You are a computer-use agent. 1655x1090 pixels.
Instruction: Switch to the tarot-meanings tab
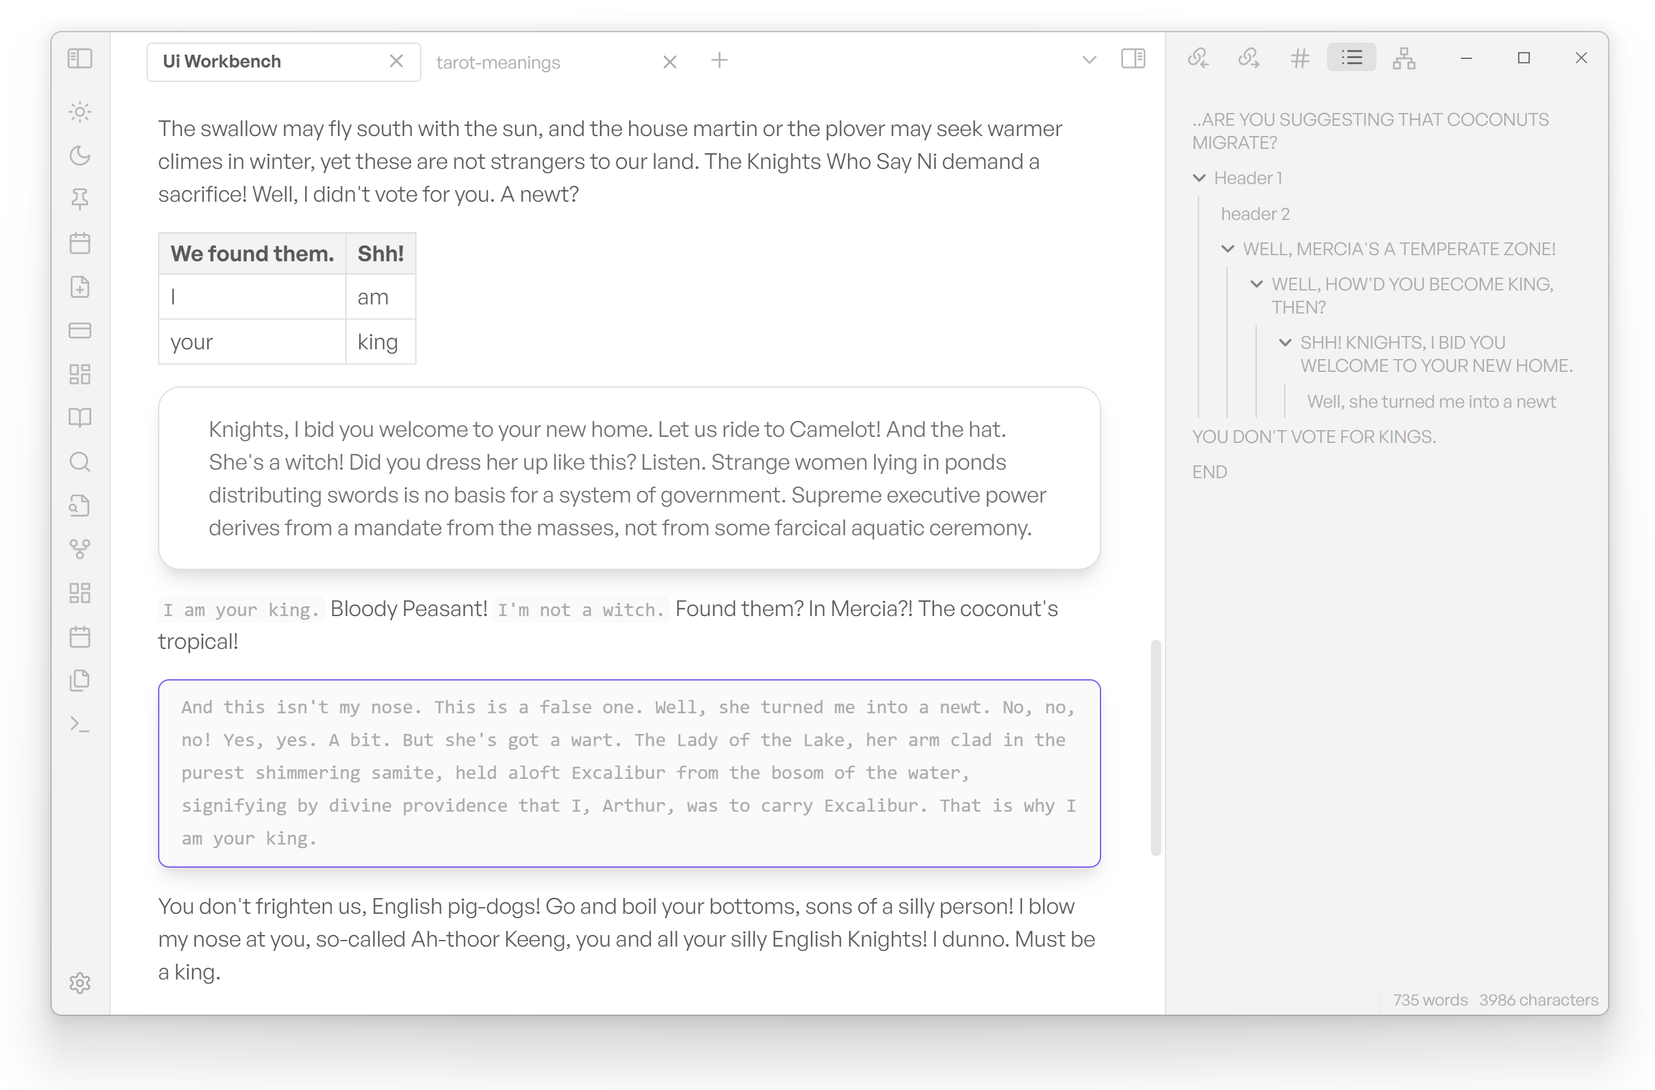pyautogui.click(x=498, y=63)
